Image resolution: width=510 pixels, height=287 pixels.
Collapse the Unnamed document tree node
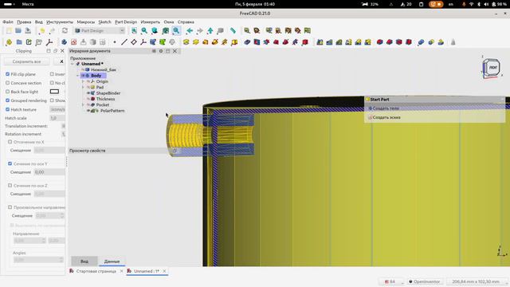tap(73, 64)
